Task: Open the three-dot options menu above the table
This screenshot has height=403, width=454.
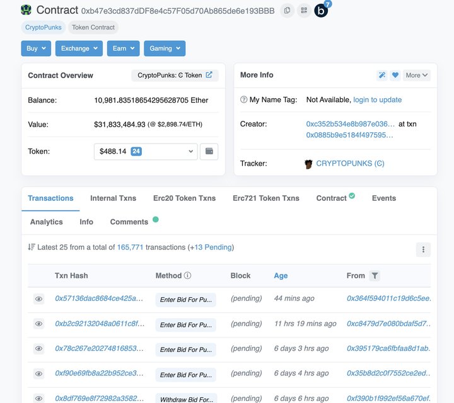Action: click(x=423, y=249)
